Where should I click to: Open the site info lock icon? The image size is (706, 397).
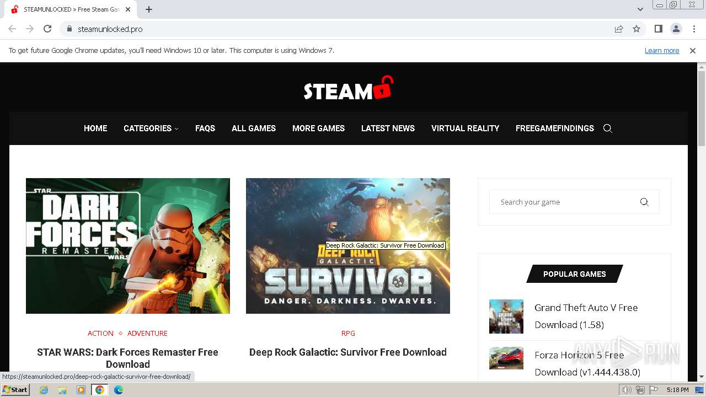pyautogui.click(x=69, y=29)
